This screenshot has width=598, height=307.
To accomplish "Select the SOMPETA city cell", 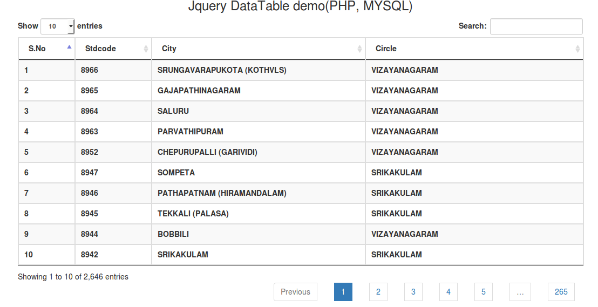I will coord(259,173).
